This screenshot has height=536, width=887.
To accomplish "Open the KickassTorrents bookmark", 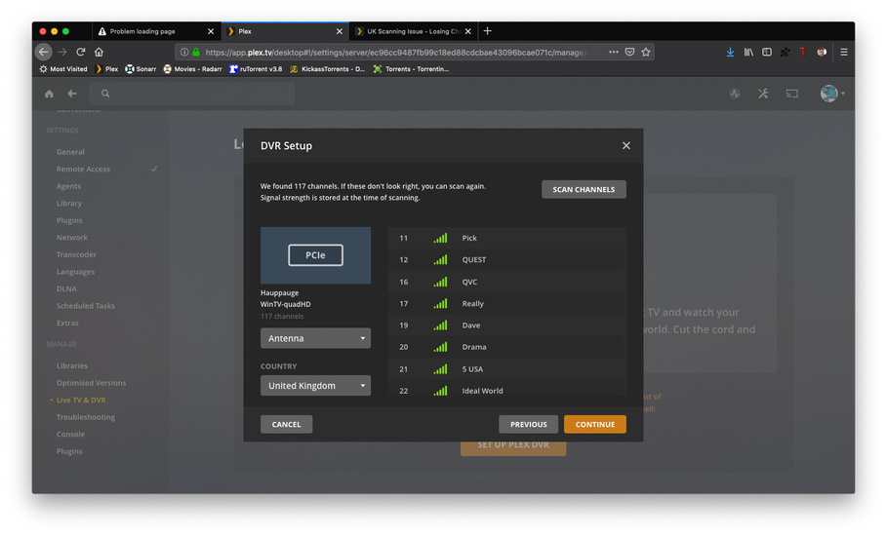I will (327, 69).
